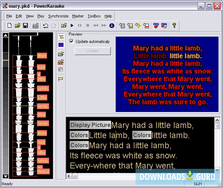This screenshot has height=188, width=223.
Task: Click the Update button
Action: point(92,51)
